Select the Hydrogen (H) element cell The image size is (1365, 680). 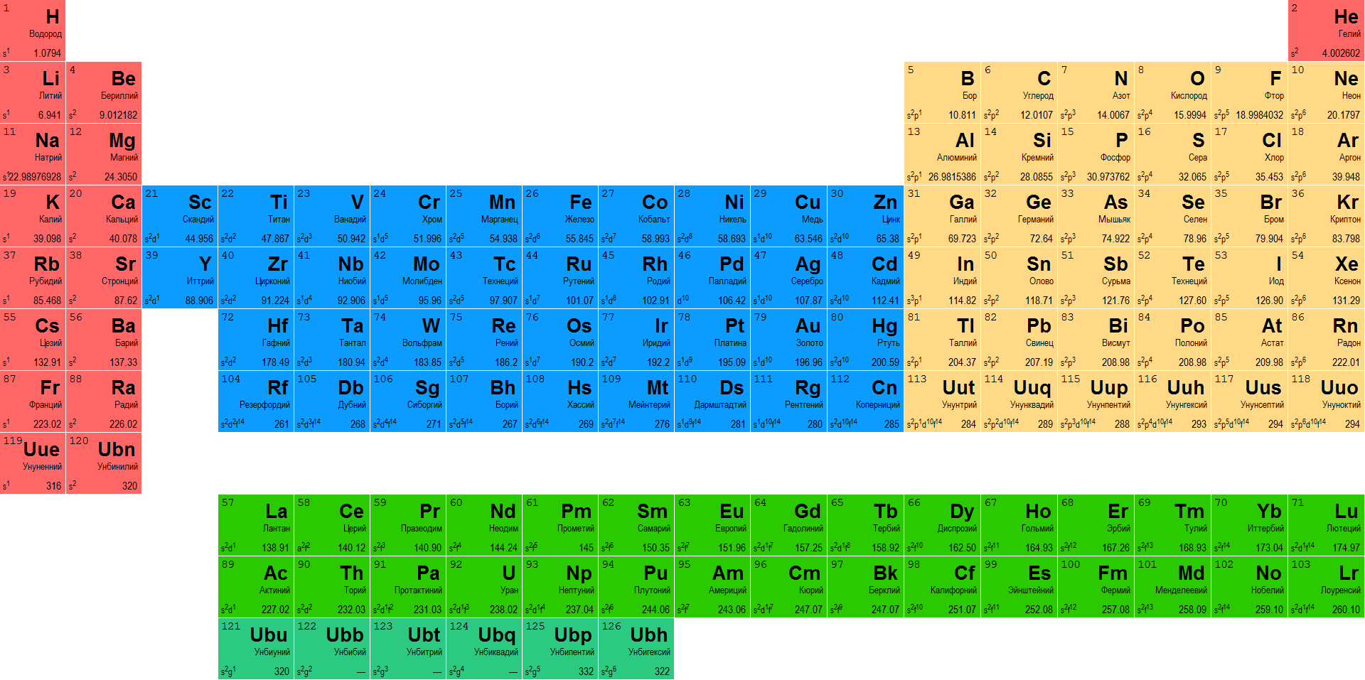pos(33,31)
